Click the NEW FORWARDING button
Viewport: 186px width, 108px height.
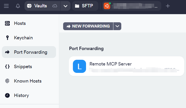(x=88, y=26)
